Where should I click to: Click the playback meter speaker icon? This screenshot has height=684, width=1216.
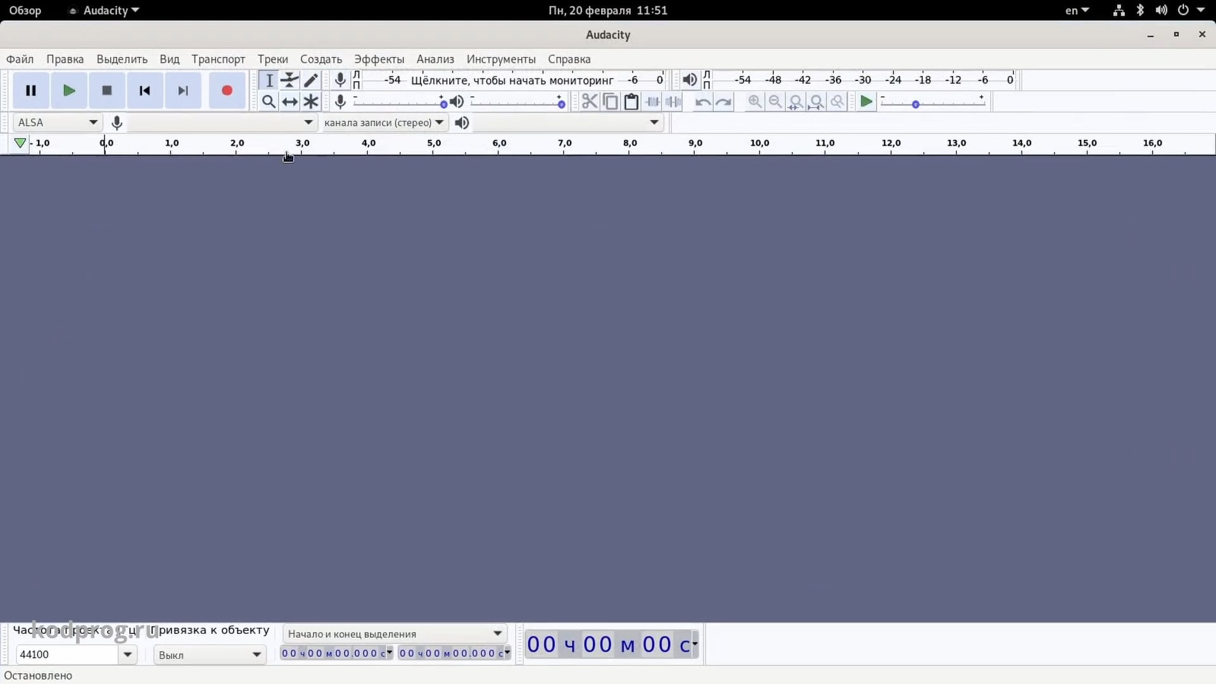click(x=690, y=80)
